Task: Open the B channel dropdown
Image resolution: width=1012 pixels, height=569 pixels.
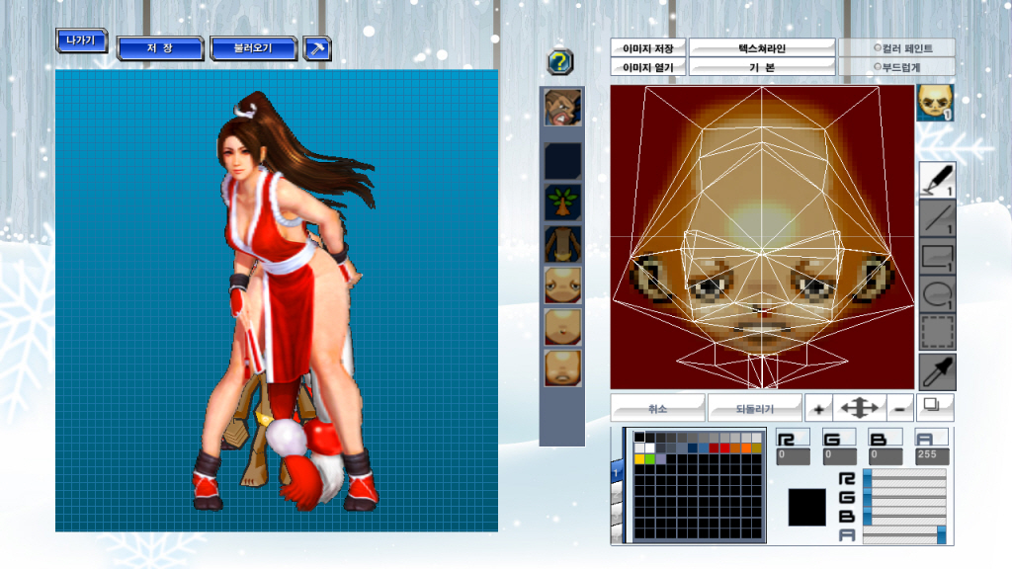Action: pyautogui.click(x=885, y=438)
